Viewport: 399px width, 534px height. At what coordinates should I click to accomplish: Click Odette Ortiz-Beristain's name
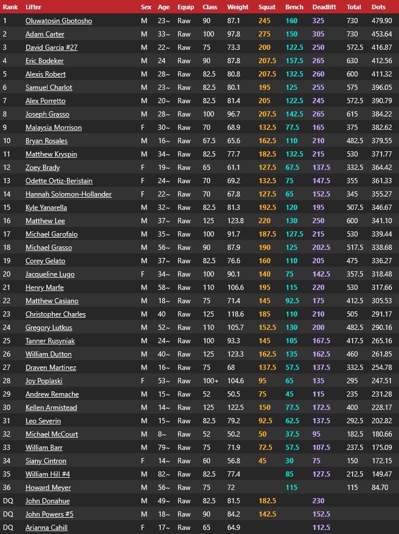[59, 181]
